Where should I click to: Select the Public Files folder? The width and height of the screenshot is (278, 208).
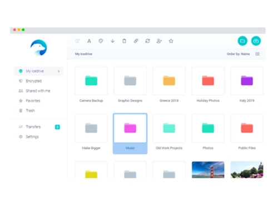pos(247,128)
